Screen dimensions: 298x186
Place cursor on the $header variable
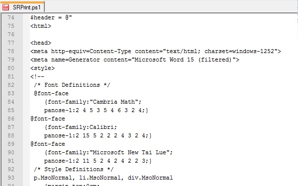[x=42, y=17]
